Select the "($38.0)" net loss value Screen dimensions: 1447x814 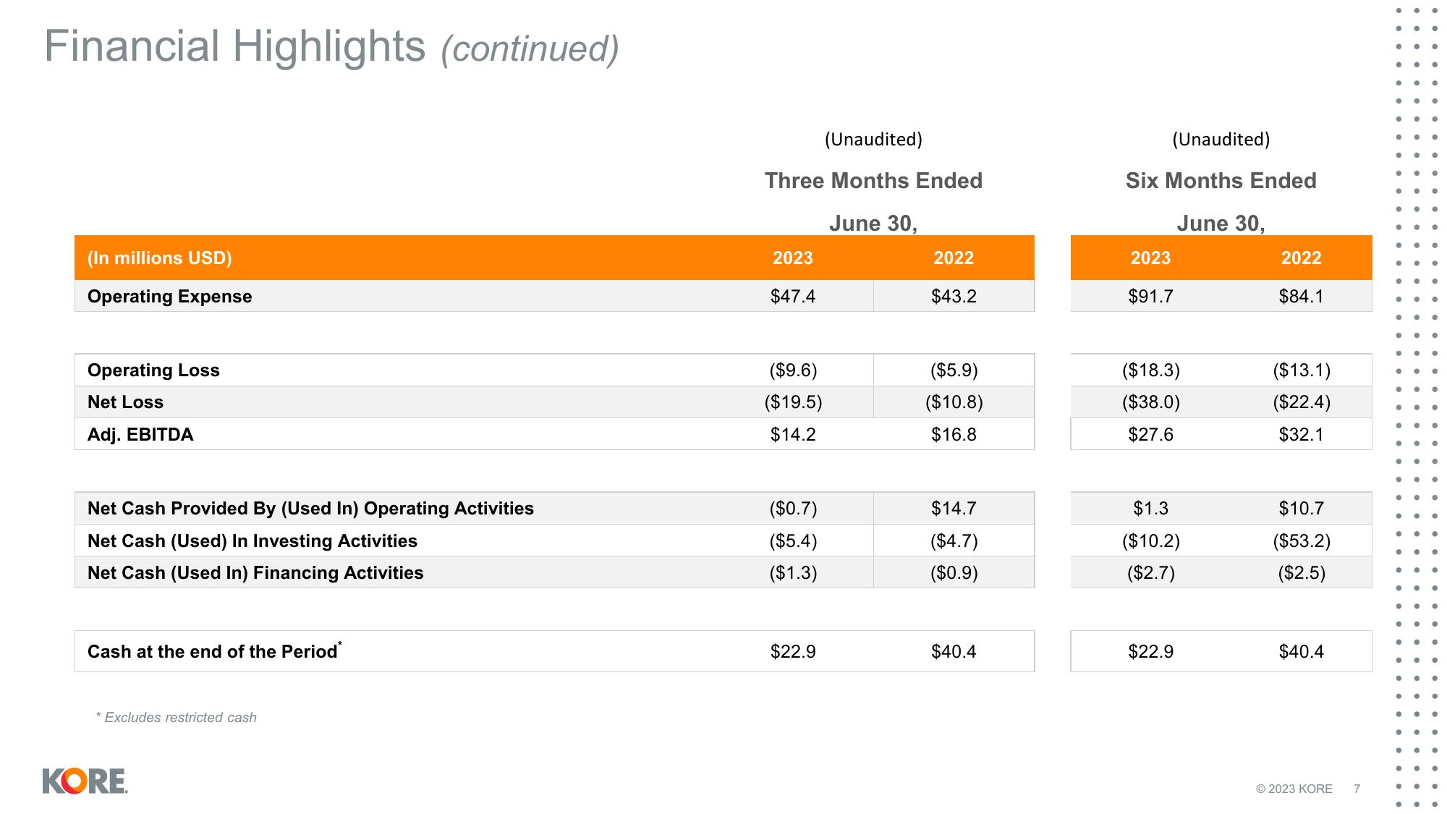[x=1150, y=402]
